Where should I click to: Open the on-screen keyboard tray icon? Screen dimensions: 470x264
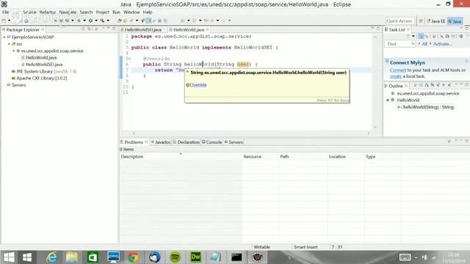(x=405, y=257)
